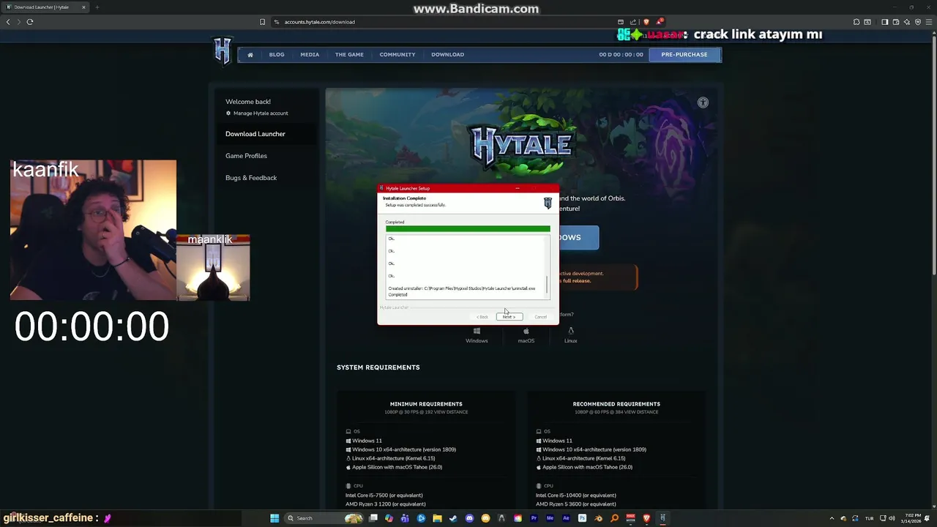Open the MEDIA menu item
The width and height of the screenshot is (937, 527).
coord(310,54)
